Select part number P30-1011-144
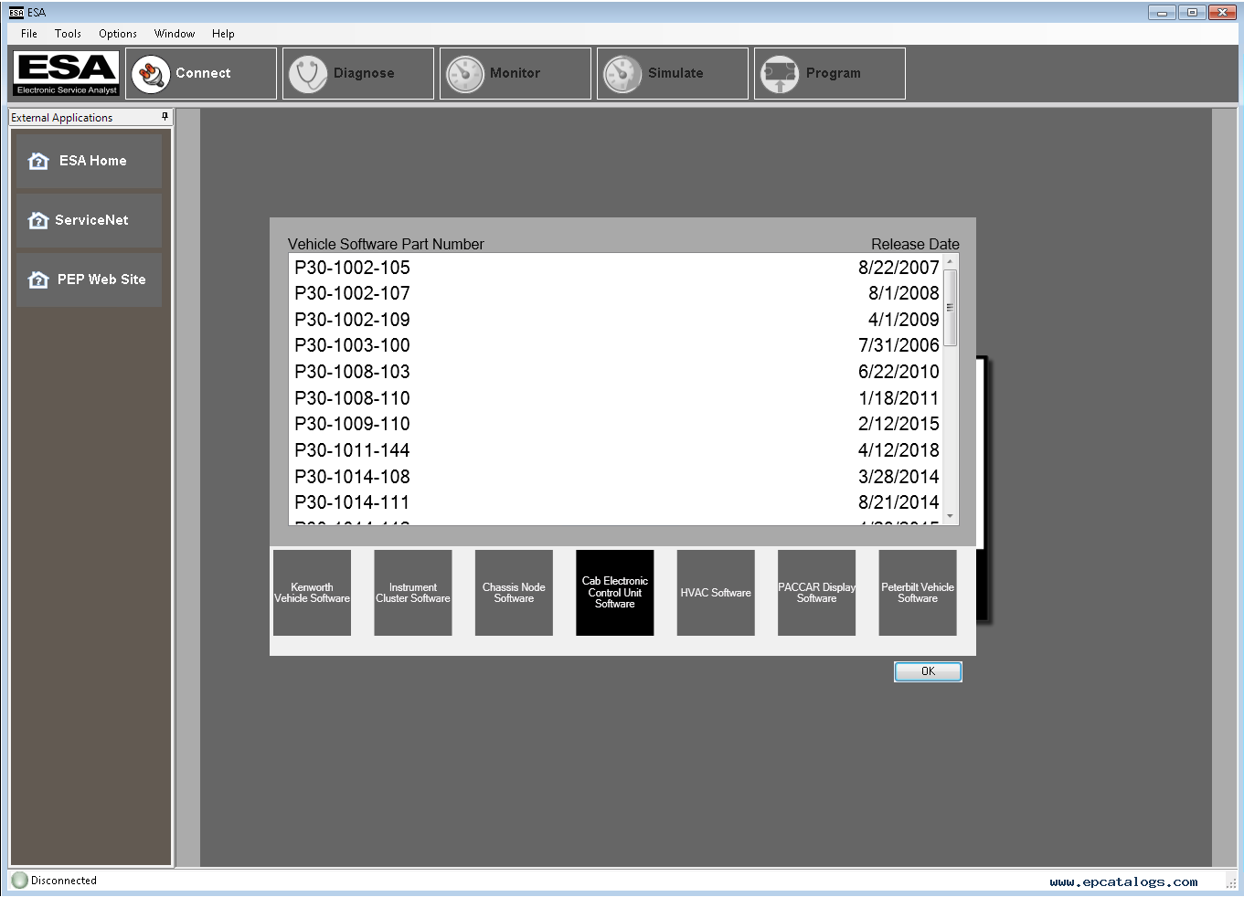 (x=352, y=450)
